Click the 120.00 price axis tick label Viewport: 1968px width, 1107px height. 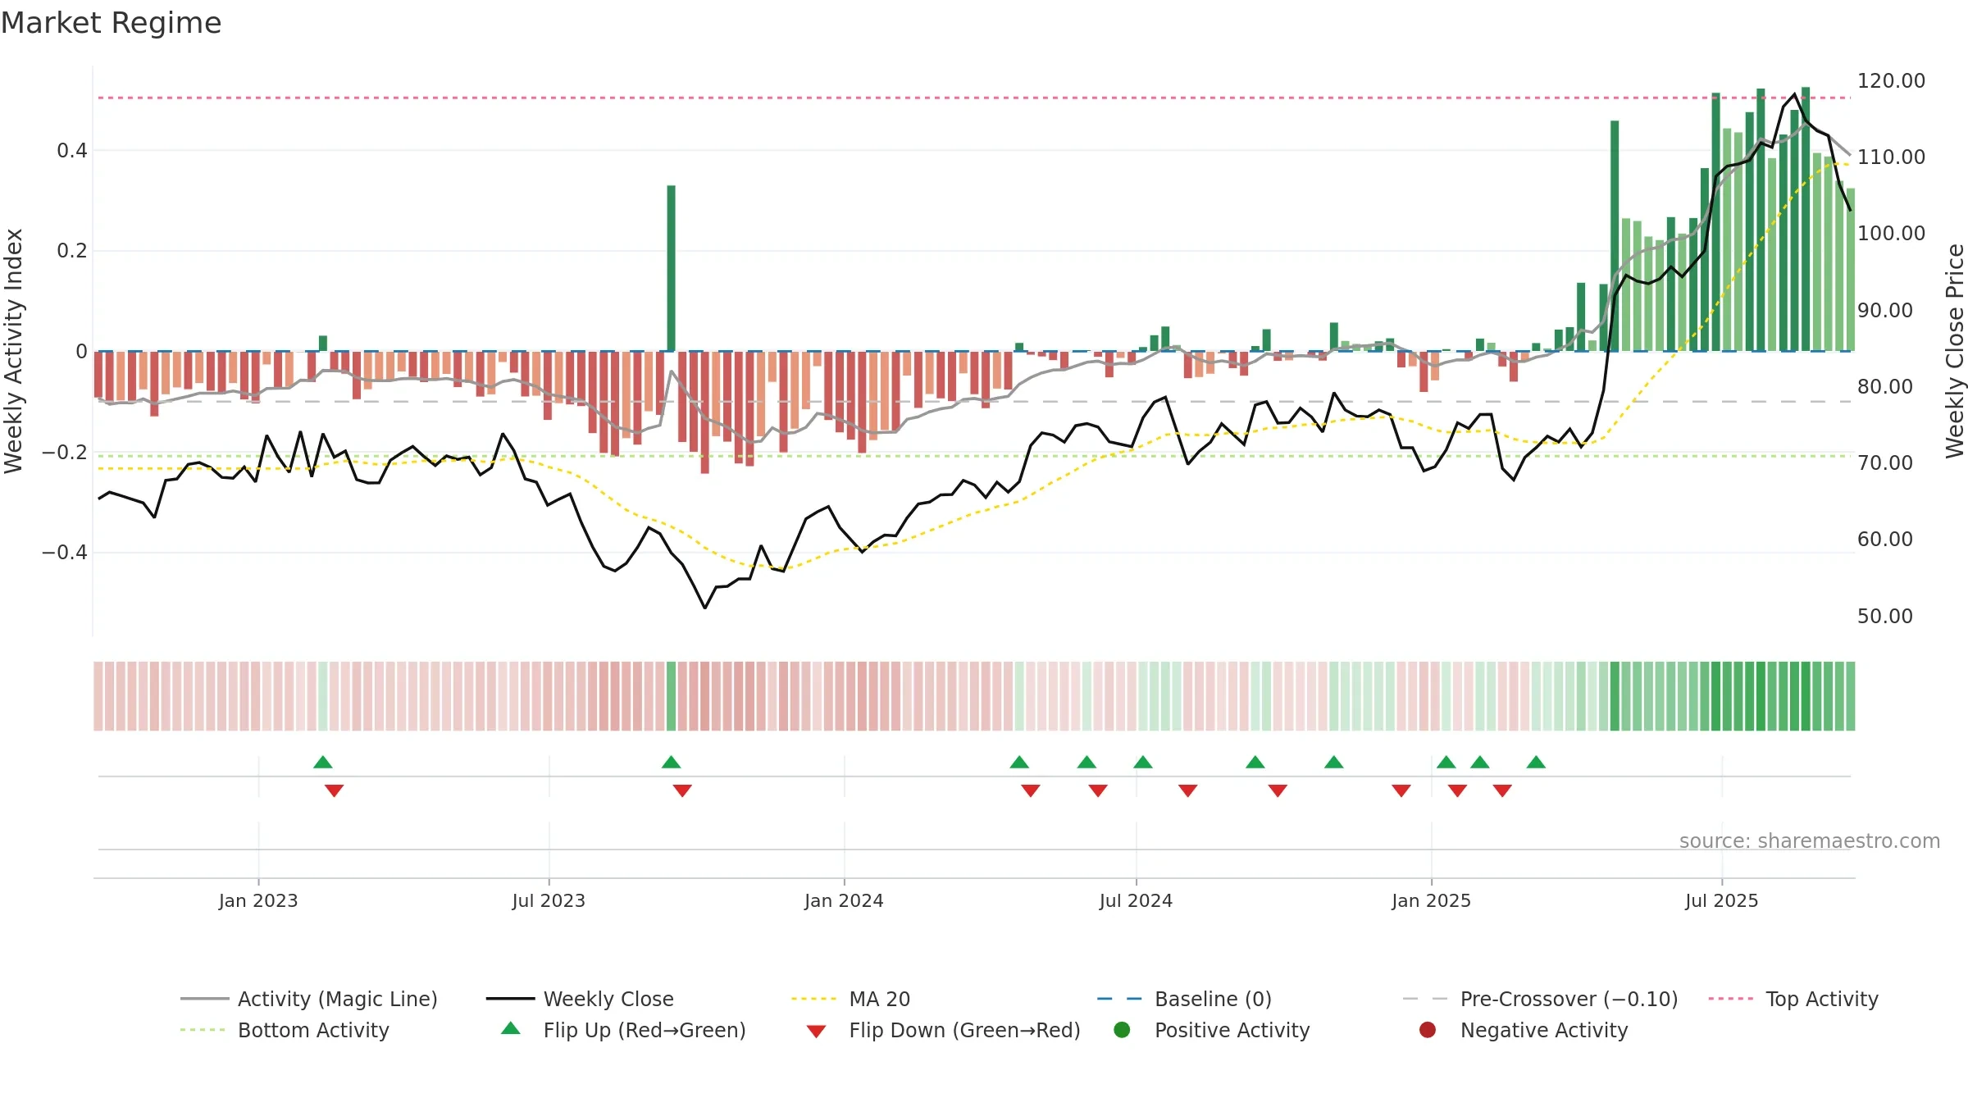1891,80
